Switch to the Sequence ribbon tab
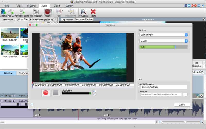The height and width of the screenshot is (129, 206). (x=31, y=6)
